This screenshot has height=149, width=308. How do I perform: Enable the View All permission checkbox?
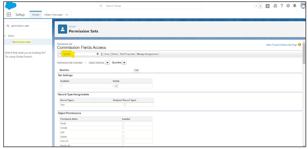coord(123,141)
